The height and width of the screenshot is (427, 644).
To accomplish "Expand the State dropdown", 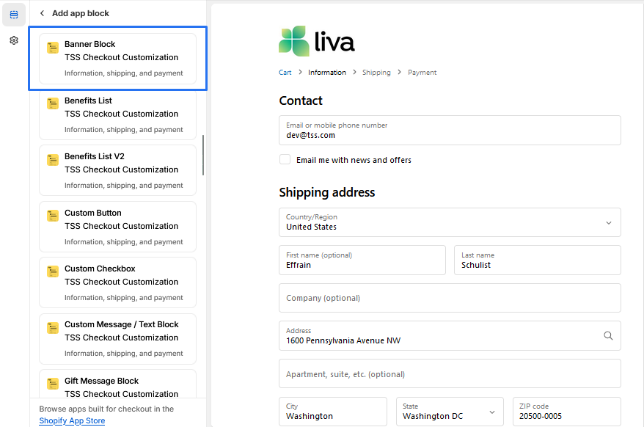I will pyautogui.click(x=450, y=412).
